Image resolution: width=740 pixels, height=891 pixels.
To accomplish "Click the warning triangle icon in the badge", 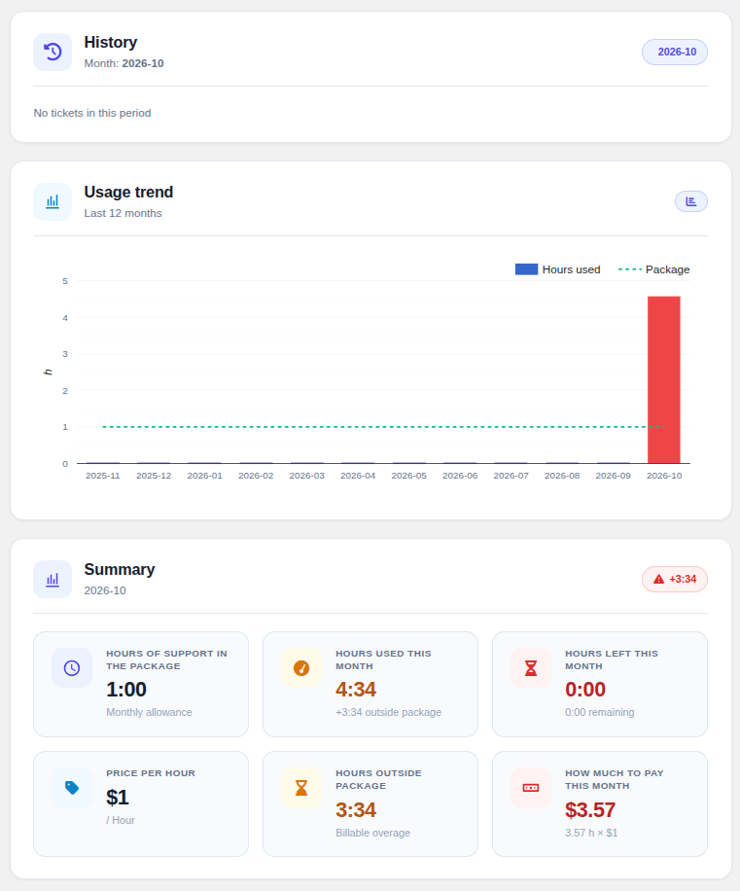I will (658, 579).
